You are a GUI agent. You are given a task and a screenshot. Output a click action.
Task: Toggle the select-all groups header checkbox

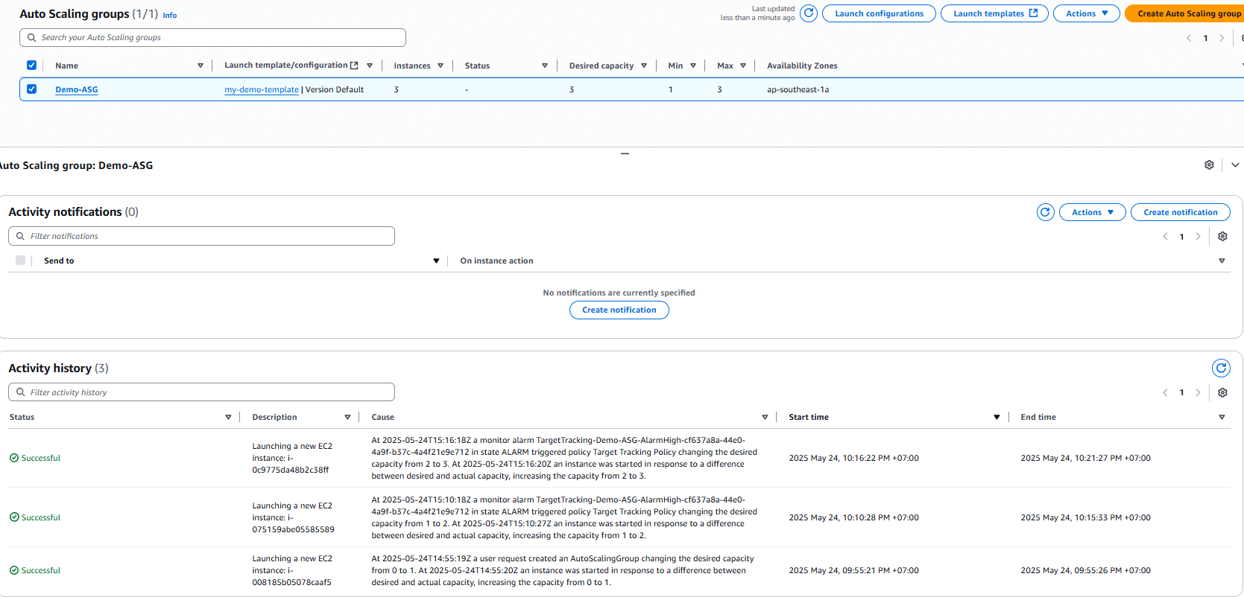[x=31, y=66]
